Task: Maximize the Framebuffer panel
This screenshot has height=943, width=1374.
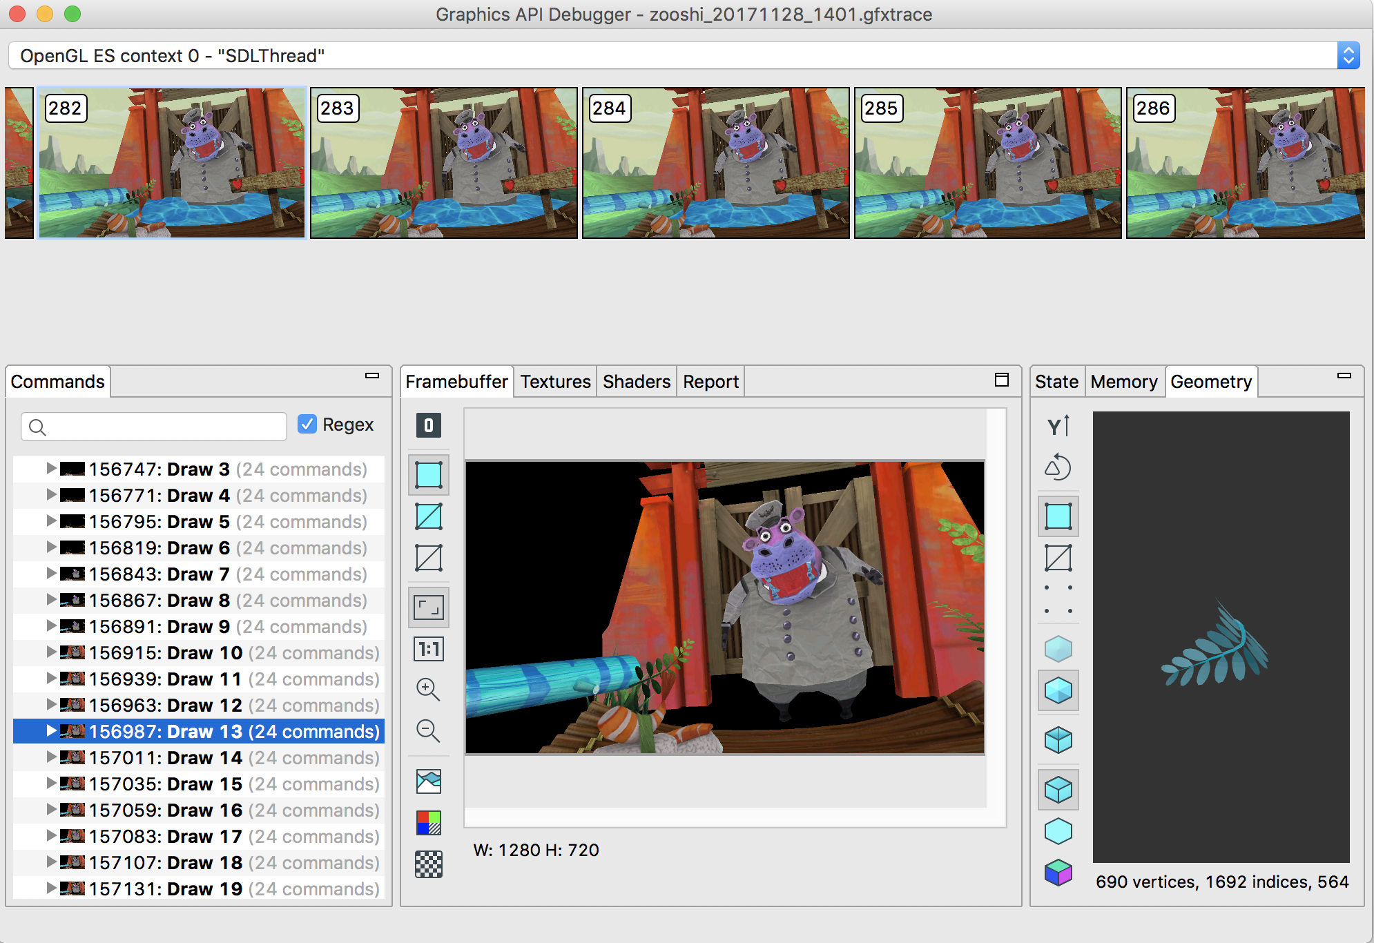Action: (x=1002, y=380)
